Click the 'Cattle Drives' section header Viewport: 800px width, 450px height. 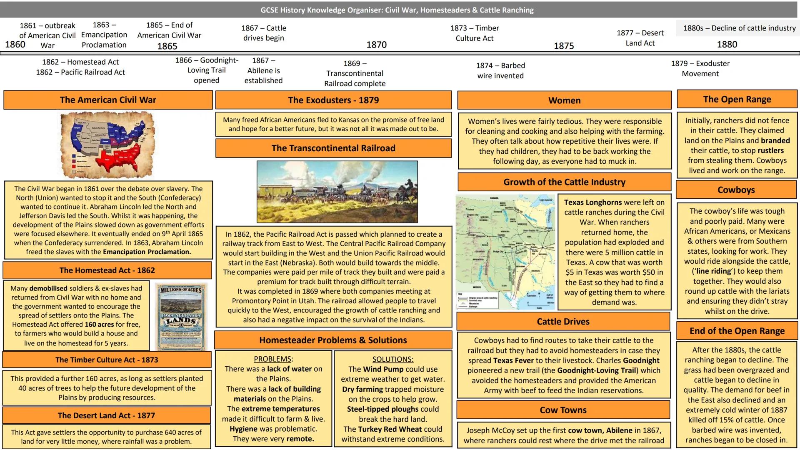(x=563, y=322)
